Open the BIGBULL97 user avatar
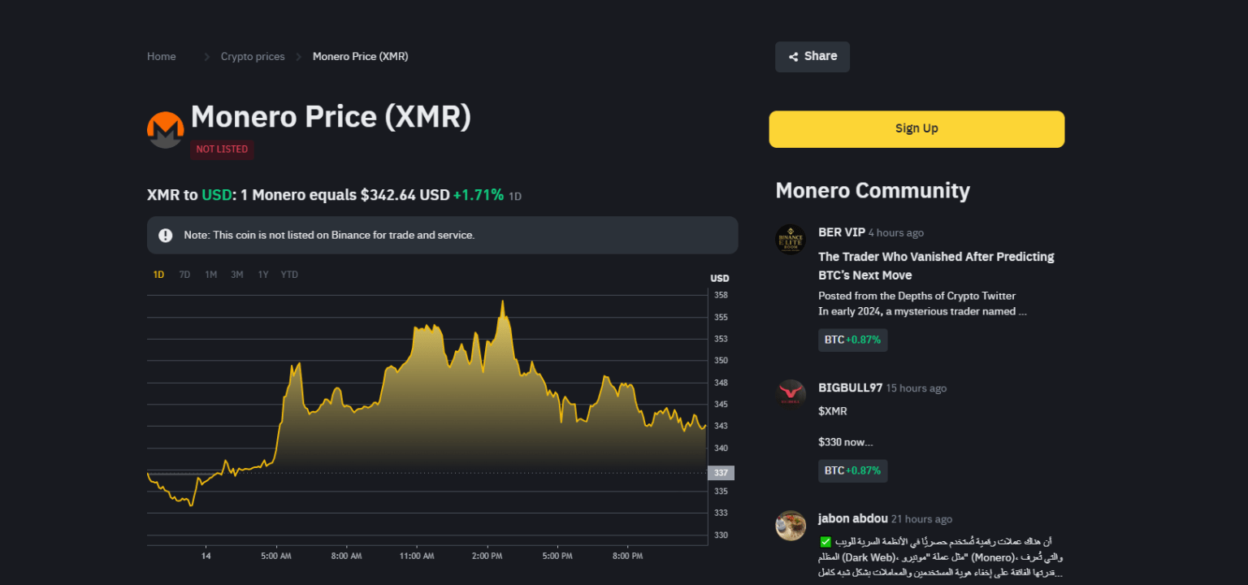Image resolution: width=1248 pixels, height=585 pixels. pyautogui.click(x=791, y=394)
